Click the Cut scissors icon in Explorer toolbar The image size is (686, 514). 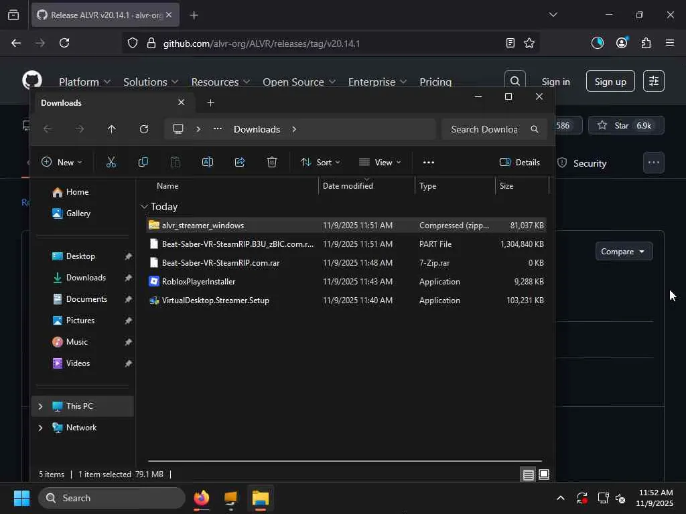pos(111,162)
